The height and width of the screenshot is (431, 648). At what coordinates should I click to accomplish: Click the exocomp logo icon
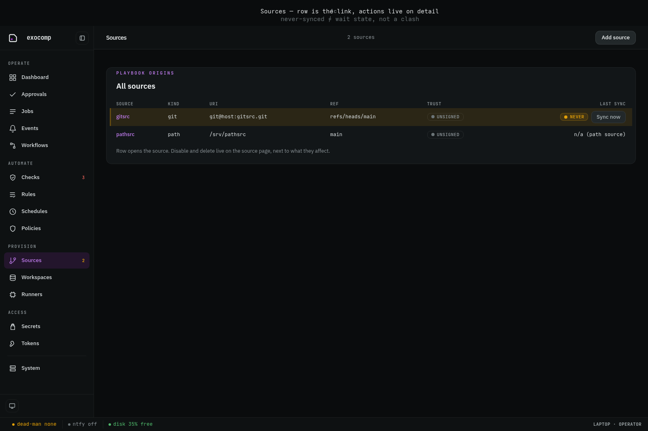coord(13,38)
